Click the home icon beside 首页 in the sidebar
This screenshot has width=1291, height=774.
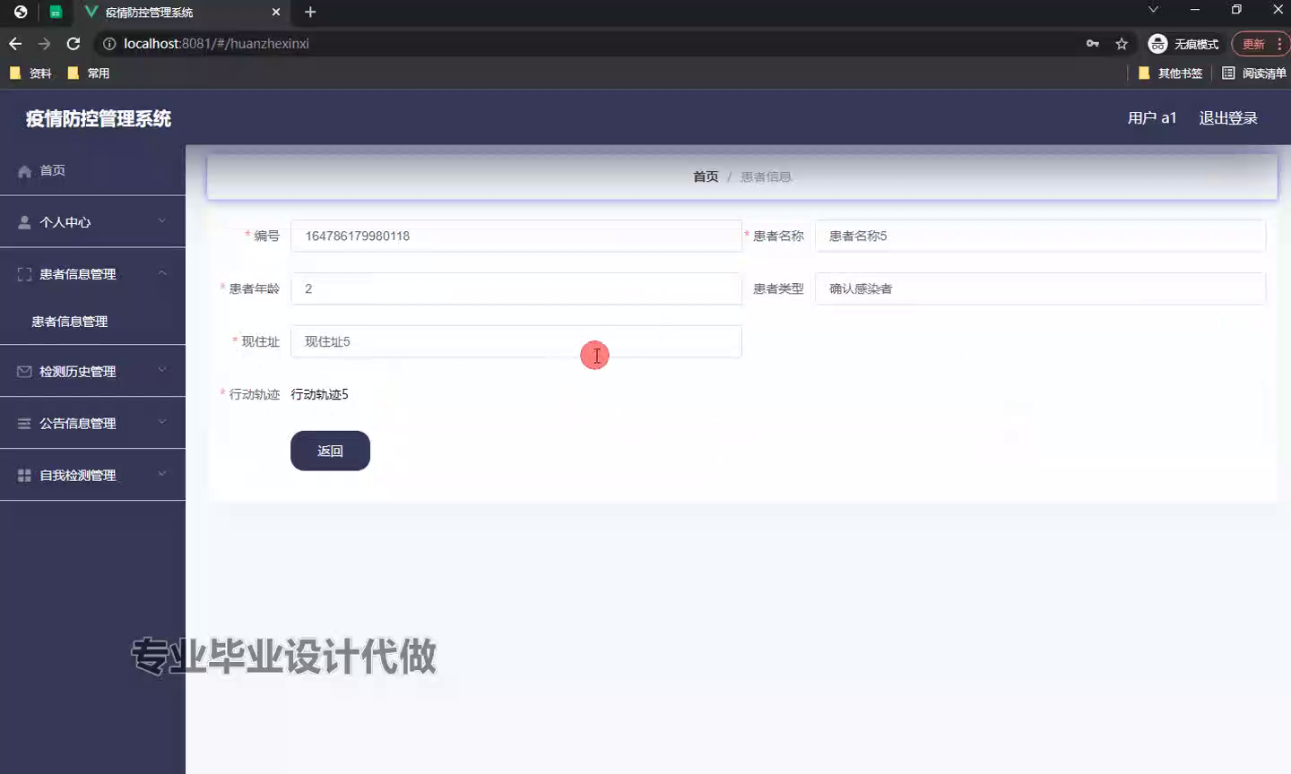pos(24,171)
